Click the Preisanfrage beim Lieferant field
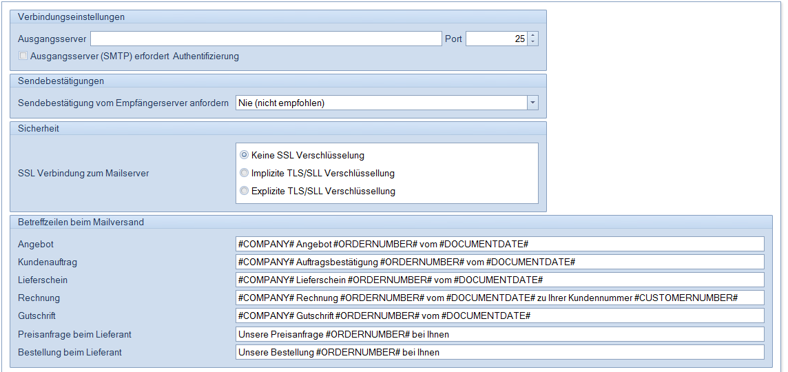Image resolution: width=788 pixels, height=372 pixels. (x=499, y=334)
